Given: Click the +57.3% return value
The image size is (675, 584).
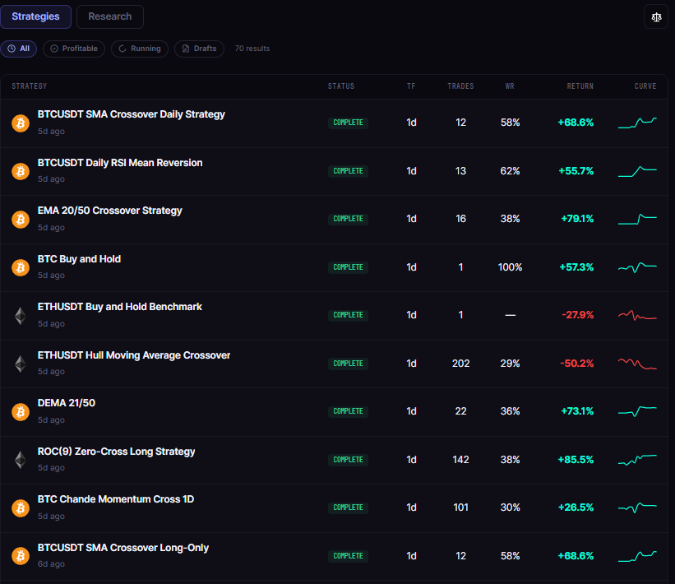Looking at the screenshot, I should coord(576,267).
